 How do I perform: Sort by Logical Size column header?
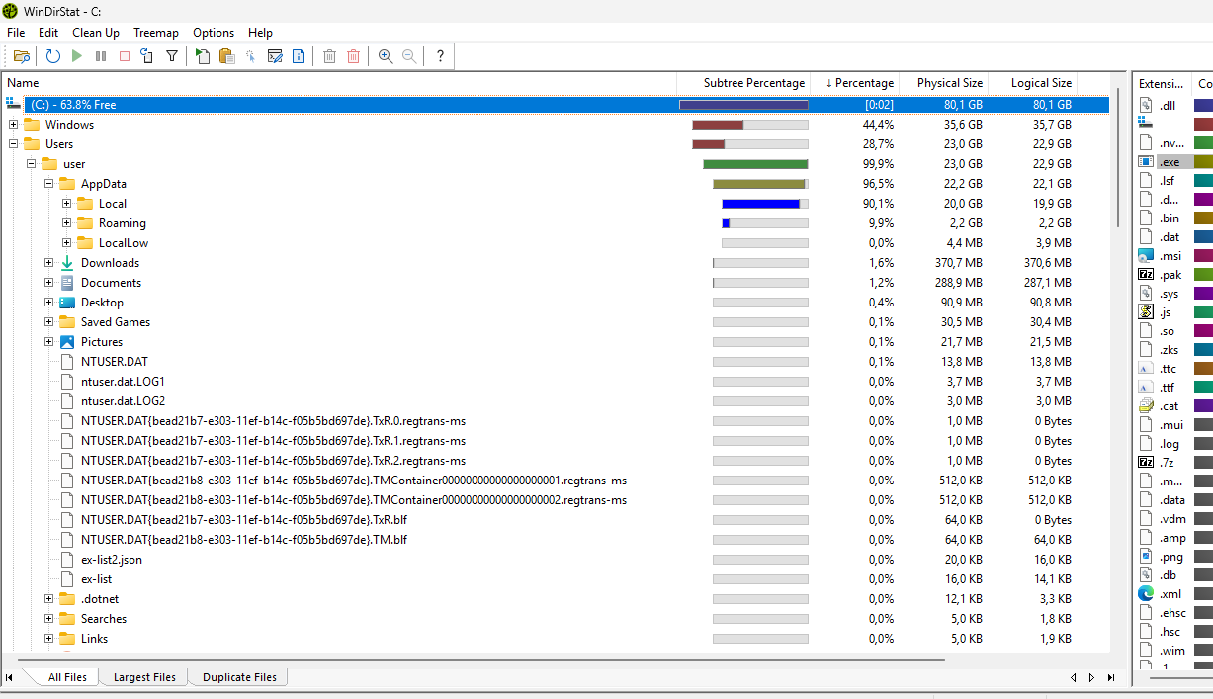point(1033,83)
